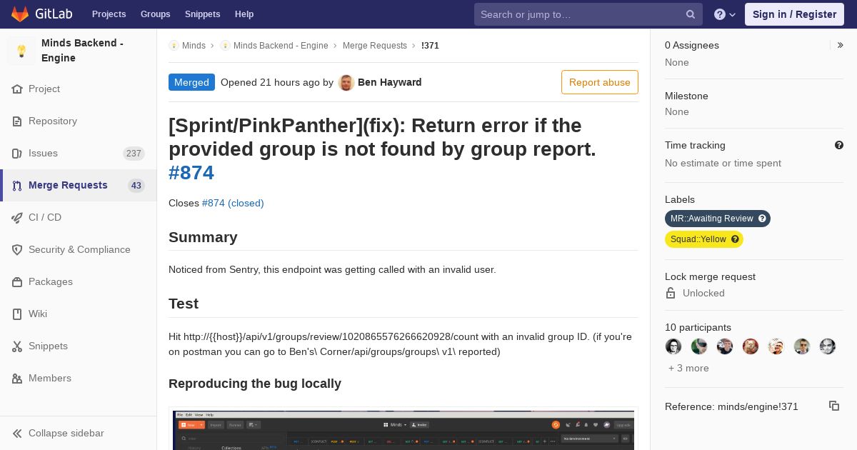Click the Report abuse button
Viewport: 857px width, 450px height.
[x=600, y=82]
